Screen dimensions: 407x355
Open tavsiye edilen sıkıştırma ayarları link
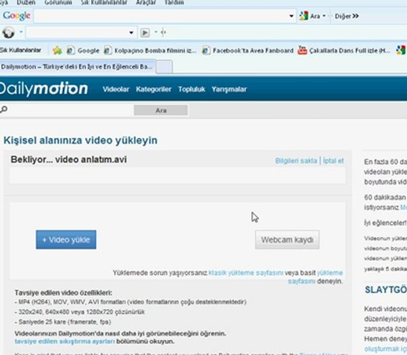click(65, 341)
